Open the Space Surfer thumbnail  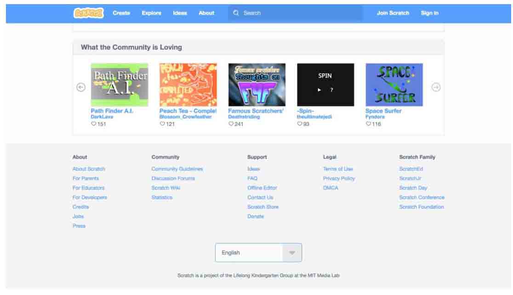pyautogui.click(x=394, y=85)
